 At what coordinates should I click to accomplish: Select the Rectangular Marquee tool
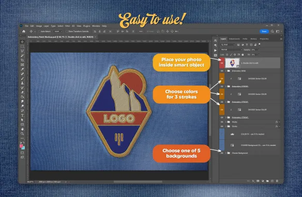tap(22, 46)
